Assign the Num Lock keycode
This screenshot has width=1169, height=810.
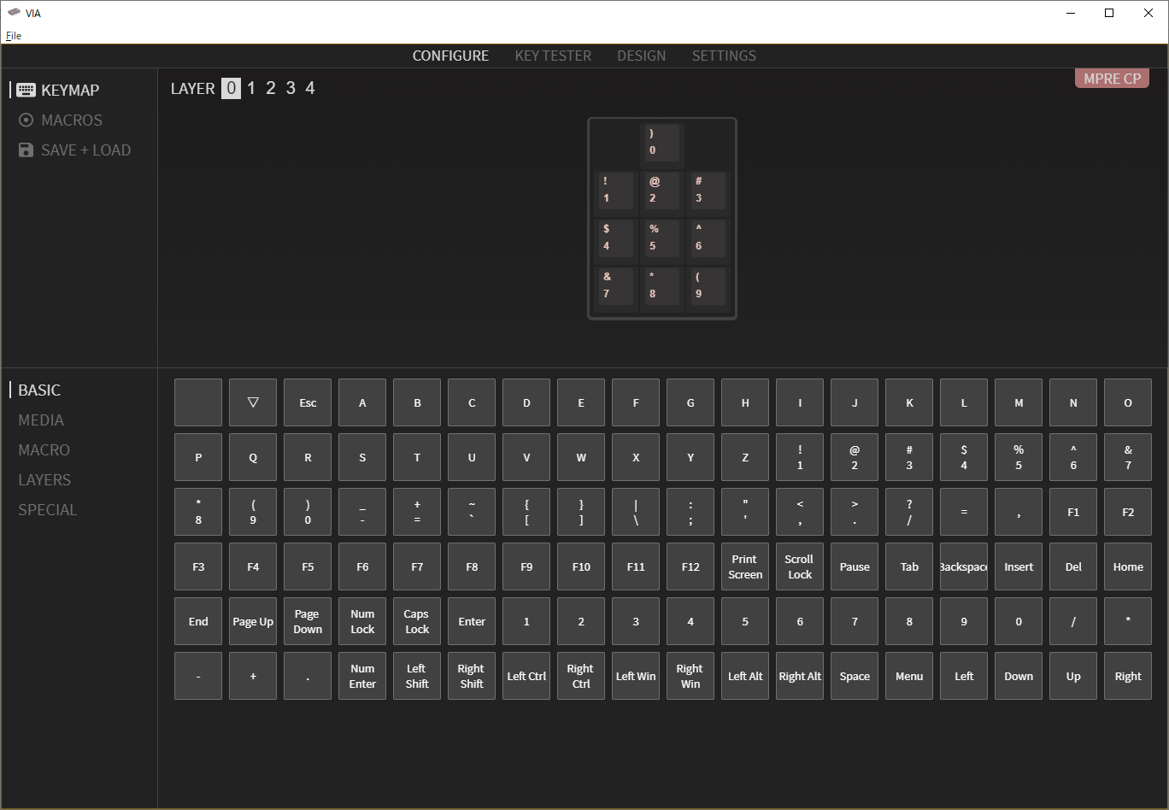362,621
